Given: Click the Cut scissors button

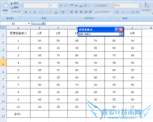Looking at the screenshot, I should [14, 3].
